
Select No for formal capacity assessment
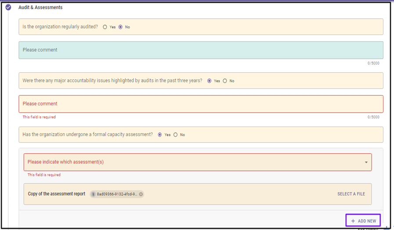tap(176, 135)
